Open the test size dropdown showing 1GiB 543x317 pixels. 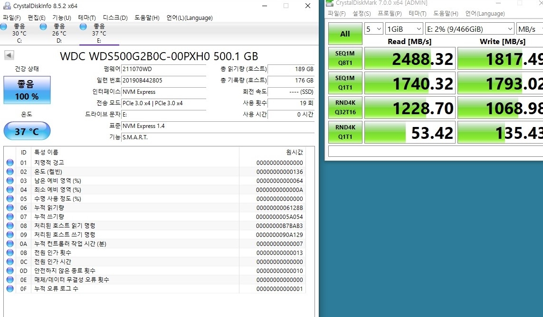404,29
